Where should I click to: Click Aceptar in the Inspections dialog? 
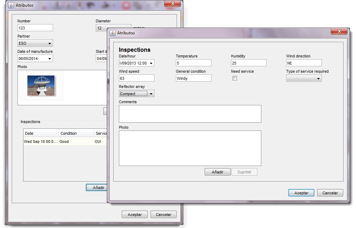pos(301,193)
